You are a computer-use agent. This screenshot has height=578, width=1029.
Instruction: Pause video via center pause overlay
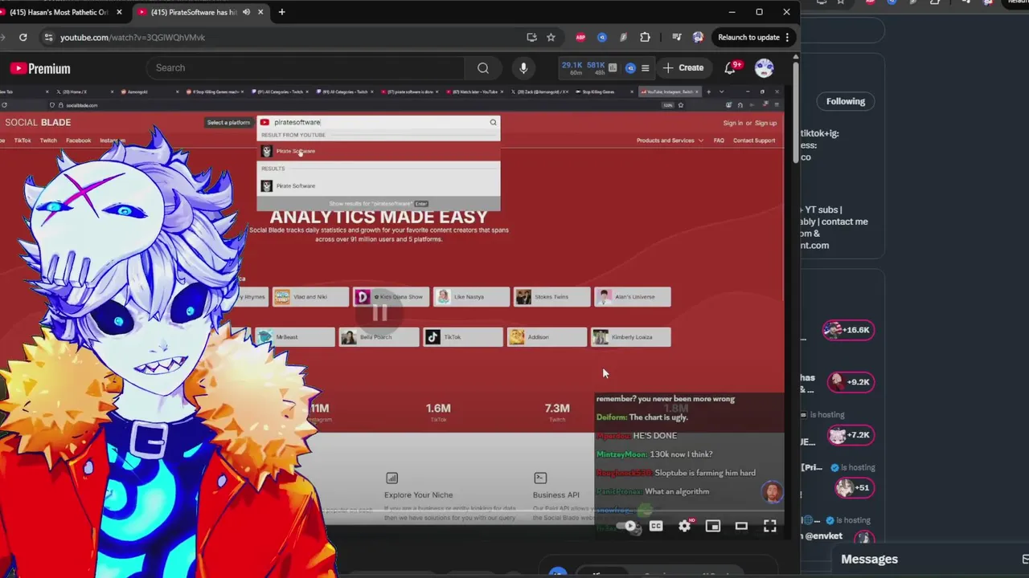click(x=379, y=314)
